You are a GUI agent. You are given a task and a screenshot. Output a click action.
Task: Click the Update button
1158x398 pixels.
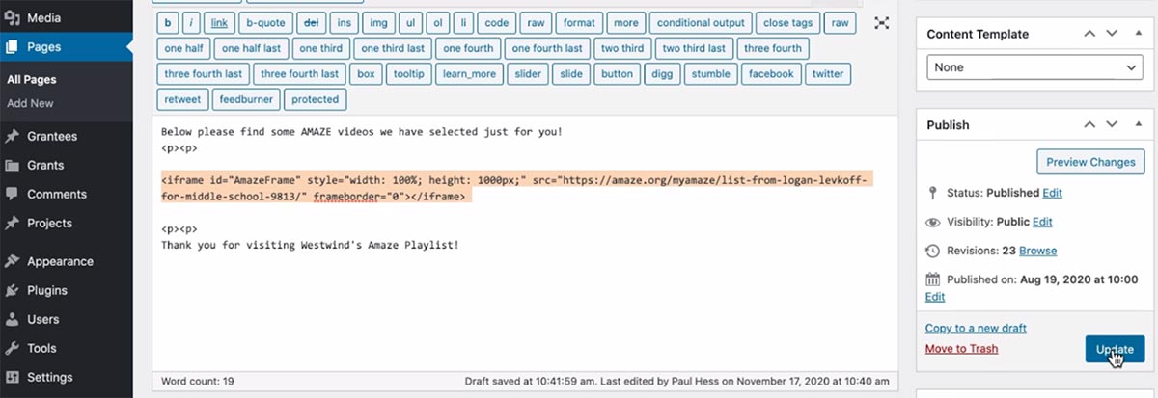pos(1115,349)
